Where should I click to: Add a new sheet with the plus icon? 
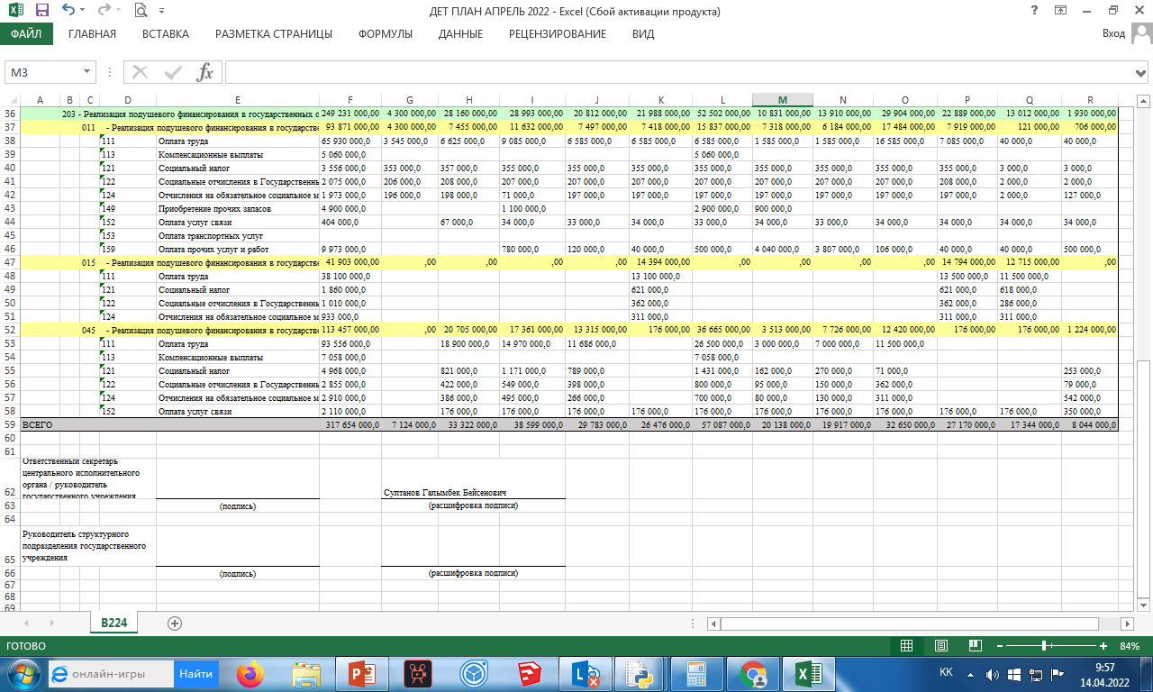[x=175, y=623]
